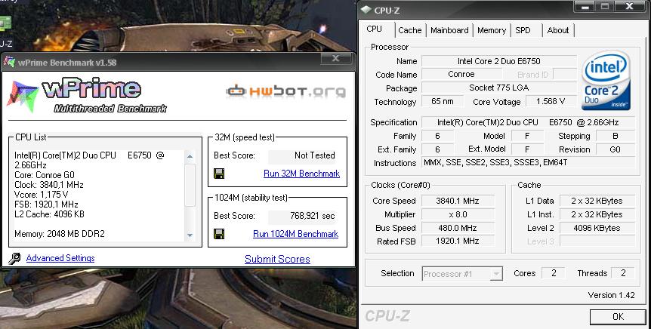Viewport: 651px width, 329px height.
Task: Click the Technology value '65 nm'
Action: pos(442,101)
